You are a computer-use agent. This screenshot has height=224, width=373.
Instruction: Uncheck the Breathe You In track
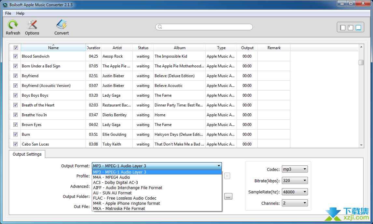click(x=16, y=115)
